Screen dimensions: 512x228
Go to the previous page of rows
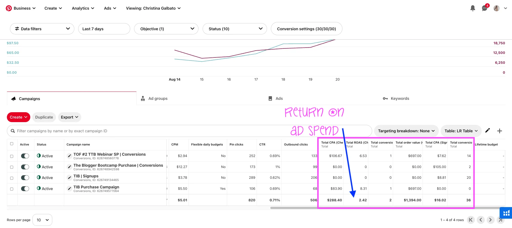click(x=481, y=220)
